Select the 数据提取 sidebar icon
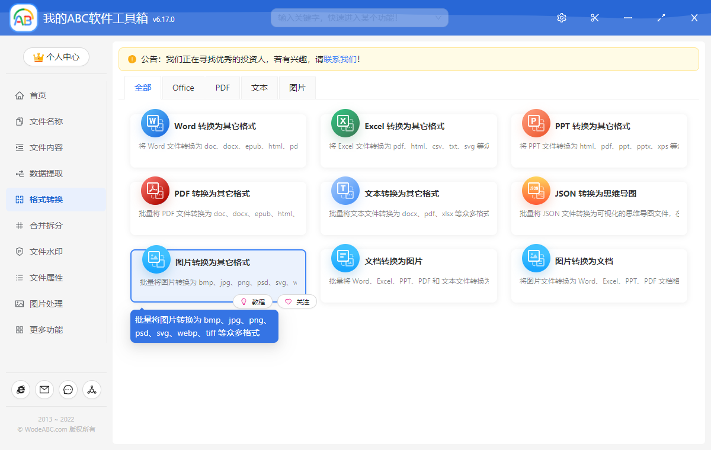 point(20,173)
